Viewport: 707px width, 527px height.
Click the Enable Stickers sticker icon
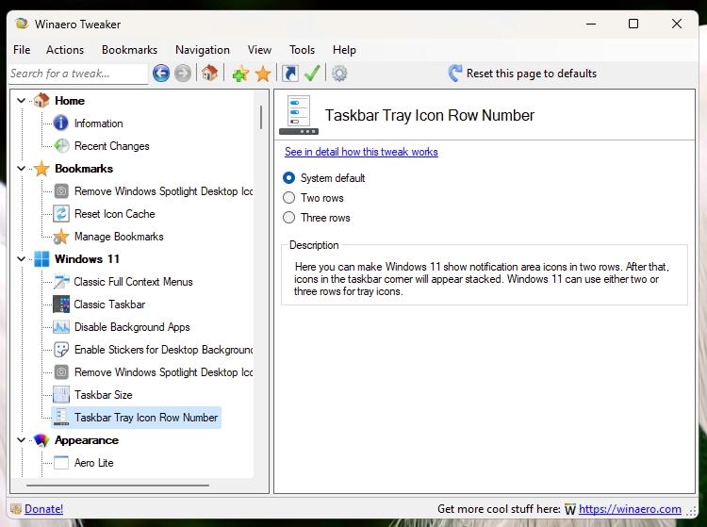pyautogui.click(x=61, y=350)
